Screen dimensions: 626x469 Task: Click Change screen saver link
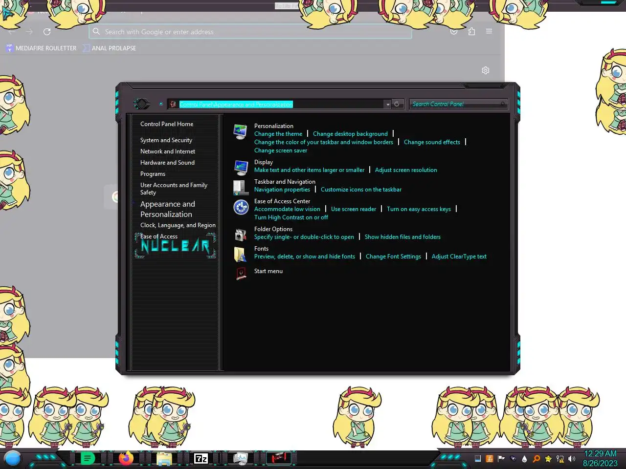(x=281, y=150)
